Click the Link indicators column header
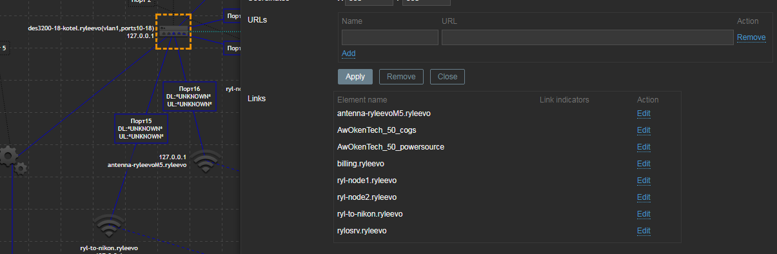This screenshot has width=777, height=254. pos(564,100)
